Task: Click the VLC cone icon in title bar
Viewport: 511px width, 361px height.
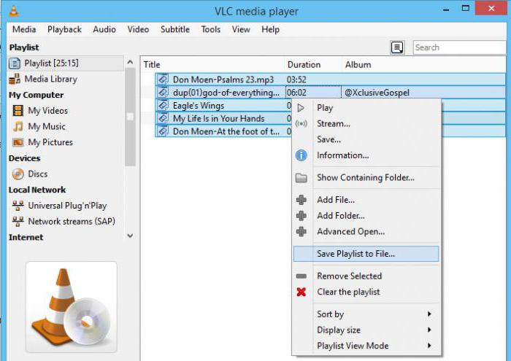Action: click(13, 11)
